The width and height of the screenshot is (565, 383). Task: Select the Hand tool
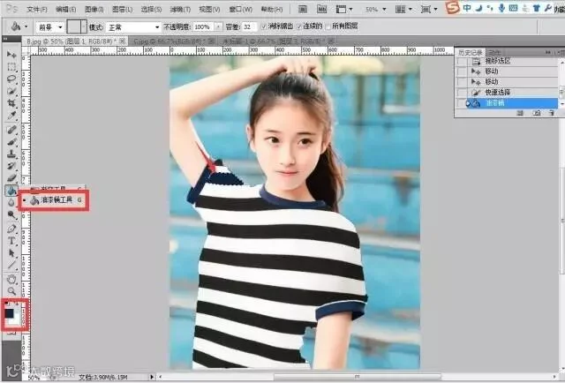tap(11, 279)
